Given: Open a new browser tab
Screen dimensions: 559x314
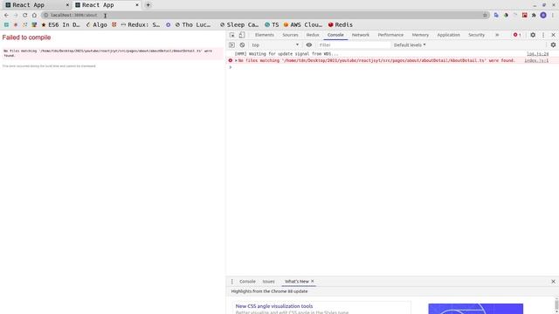Looking at the screenshot, I should point(148,5).
